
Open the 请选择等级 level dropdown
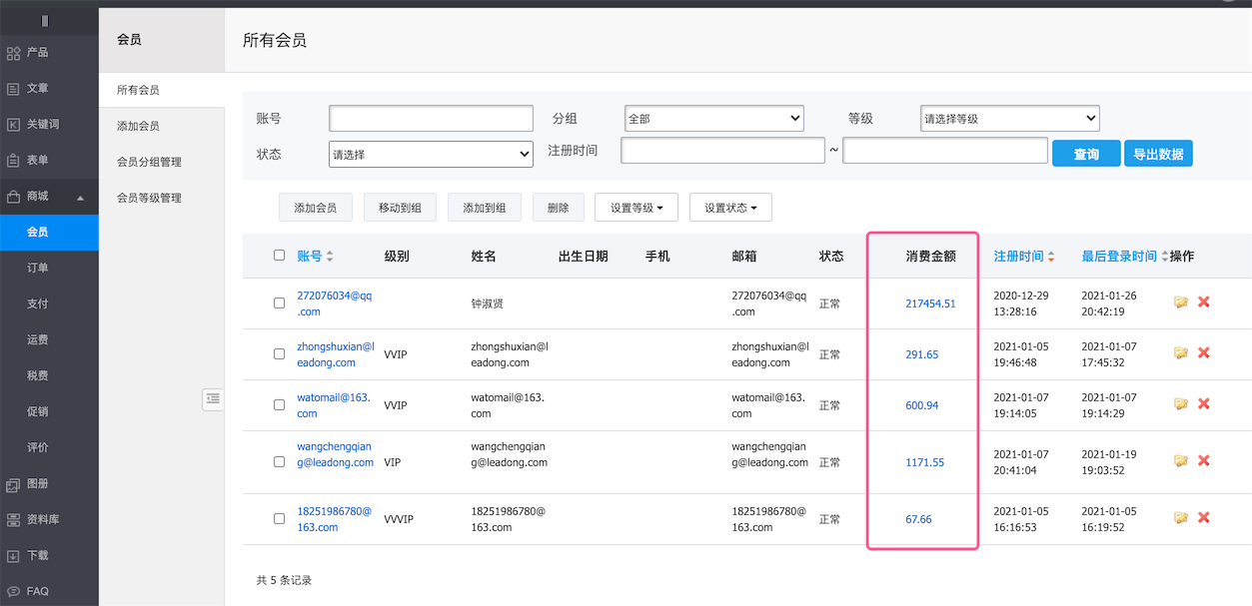coord(1009,118)
